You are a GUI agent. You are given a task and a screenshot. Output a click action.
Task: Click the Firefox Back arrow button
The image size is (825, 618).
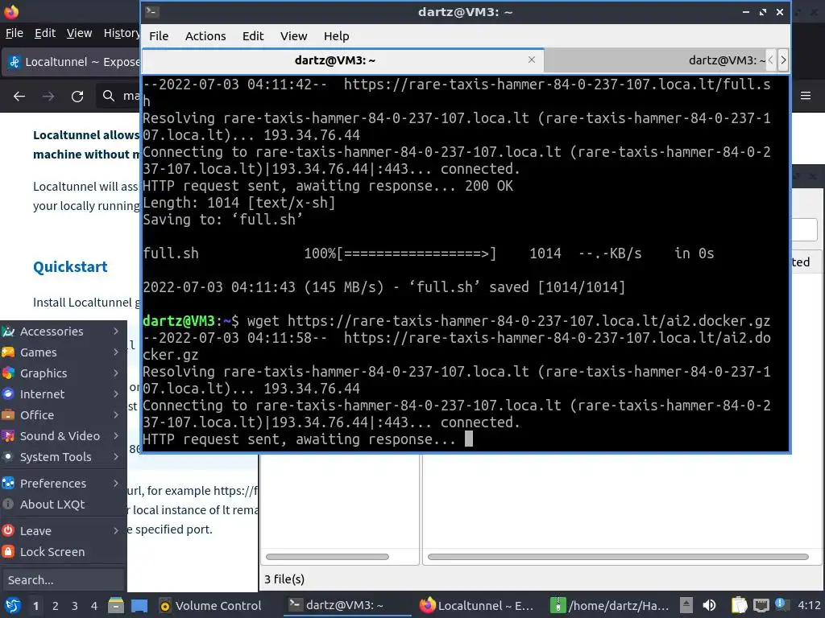[x=19, y=97]
